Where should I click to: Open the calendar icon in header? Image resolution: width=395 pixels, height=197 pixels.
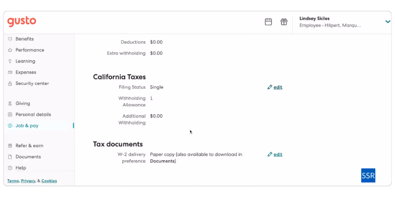[x=268, y=22]
